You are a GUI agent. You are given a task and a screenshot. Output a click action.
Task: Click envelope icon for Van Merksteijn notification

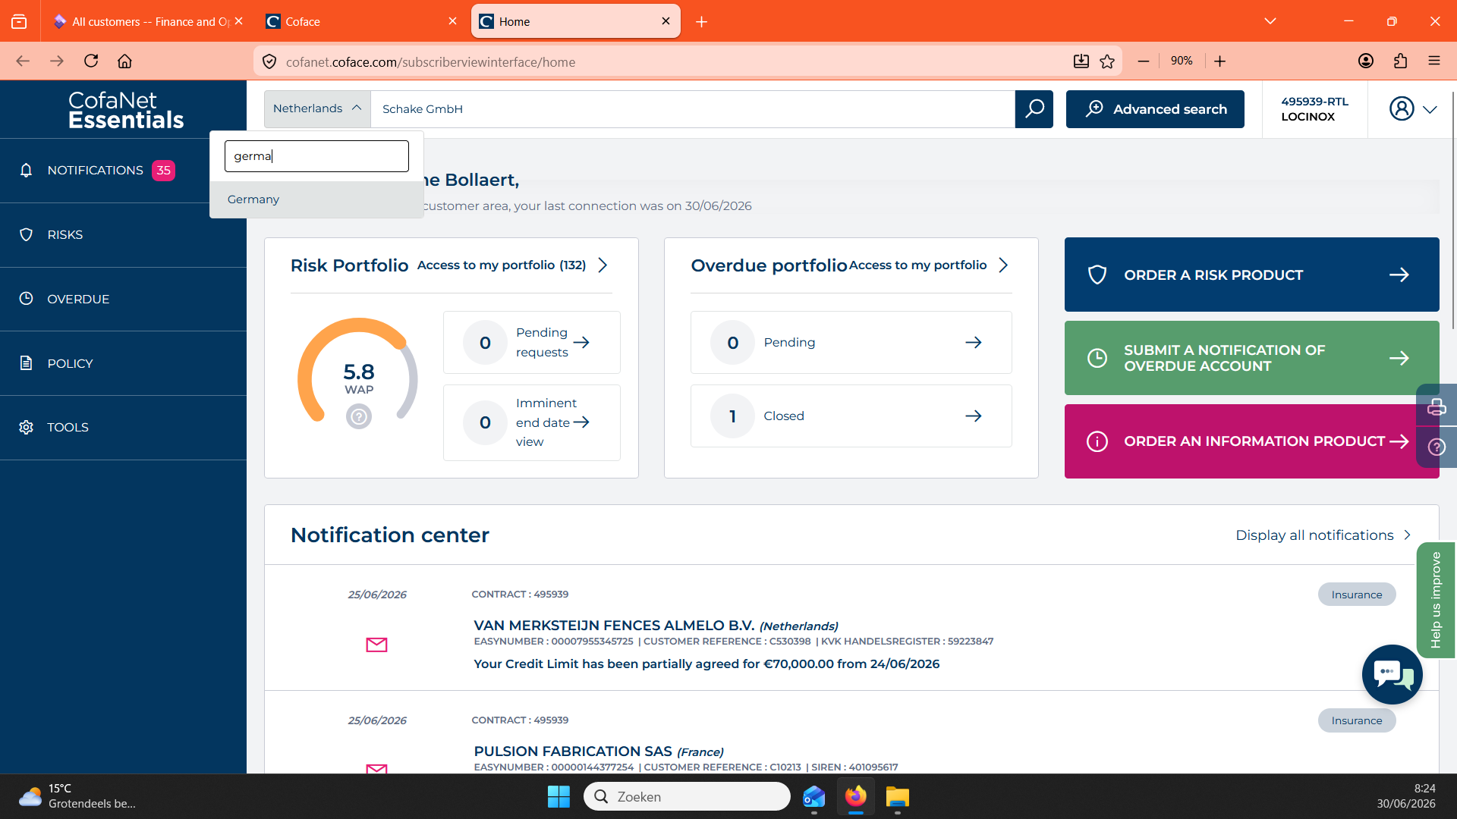pyautogui.click(x=376, y=645)
